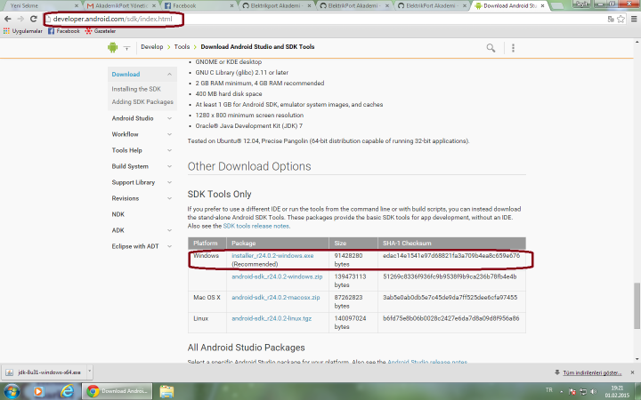Click the Other Download Options heading
This screenshot has width=641, height=400.
click(249, 166)
